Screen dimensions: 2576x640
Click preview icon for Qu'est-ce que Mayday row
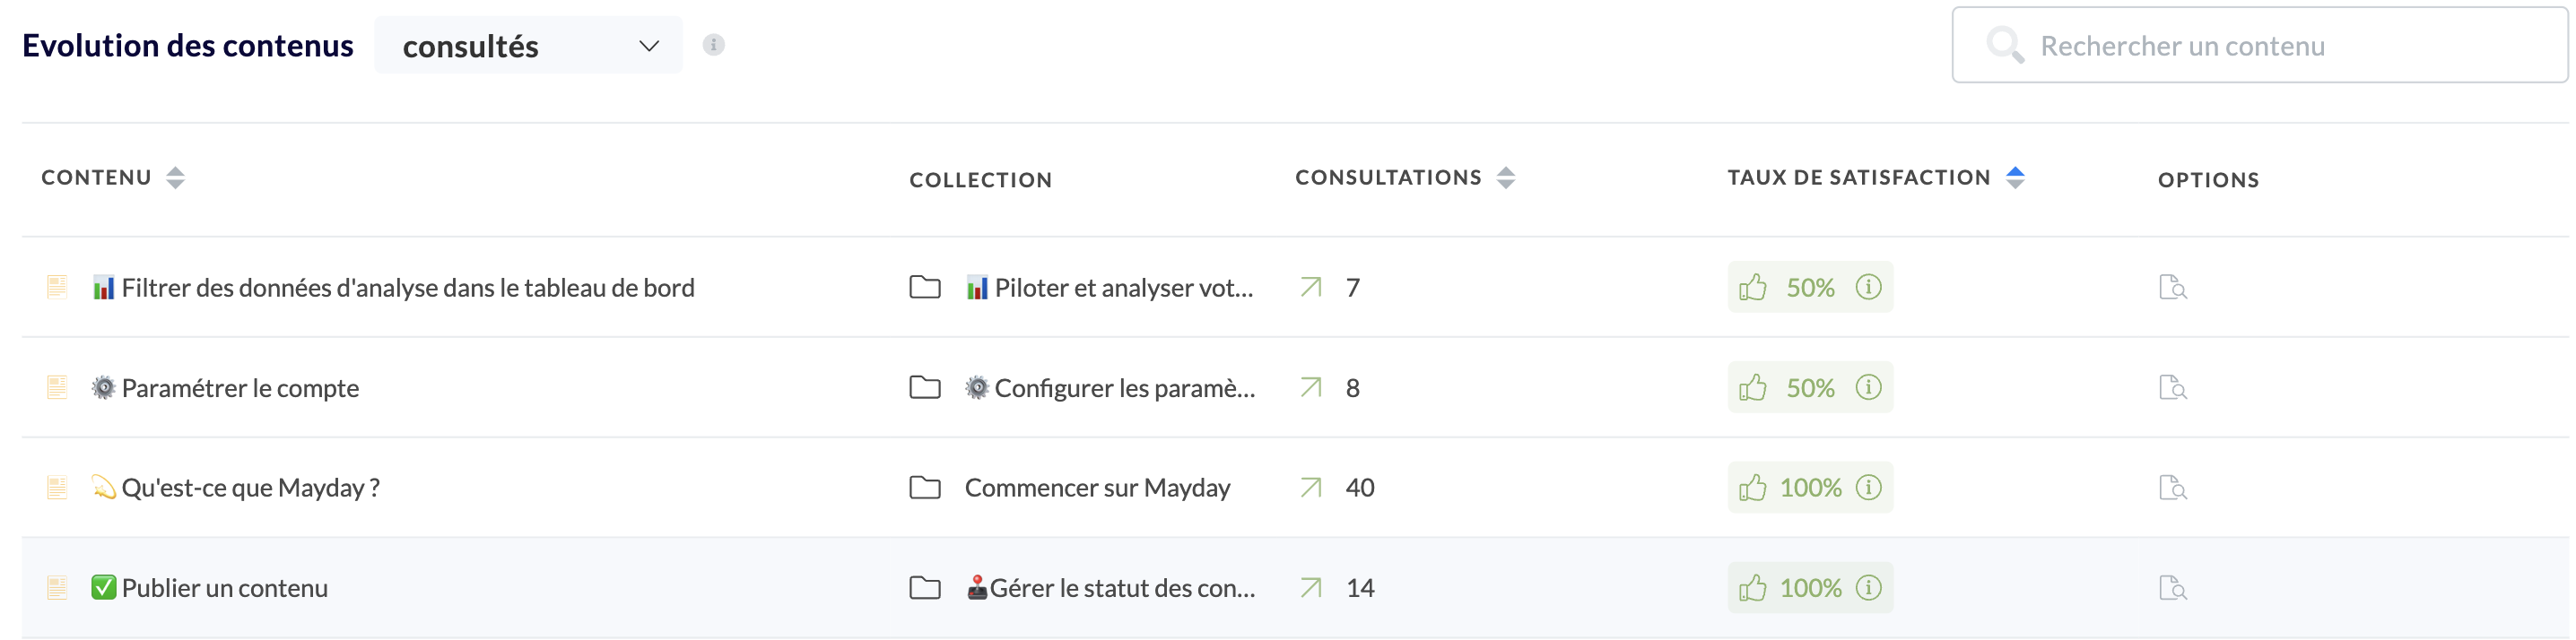click(x=2172, y=488)
